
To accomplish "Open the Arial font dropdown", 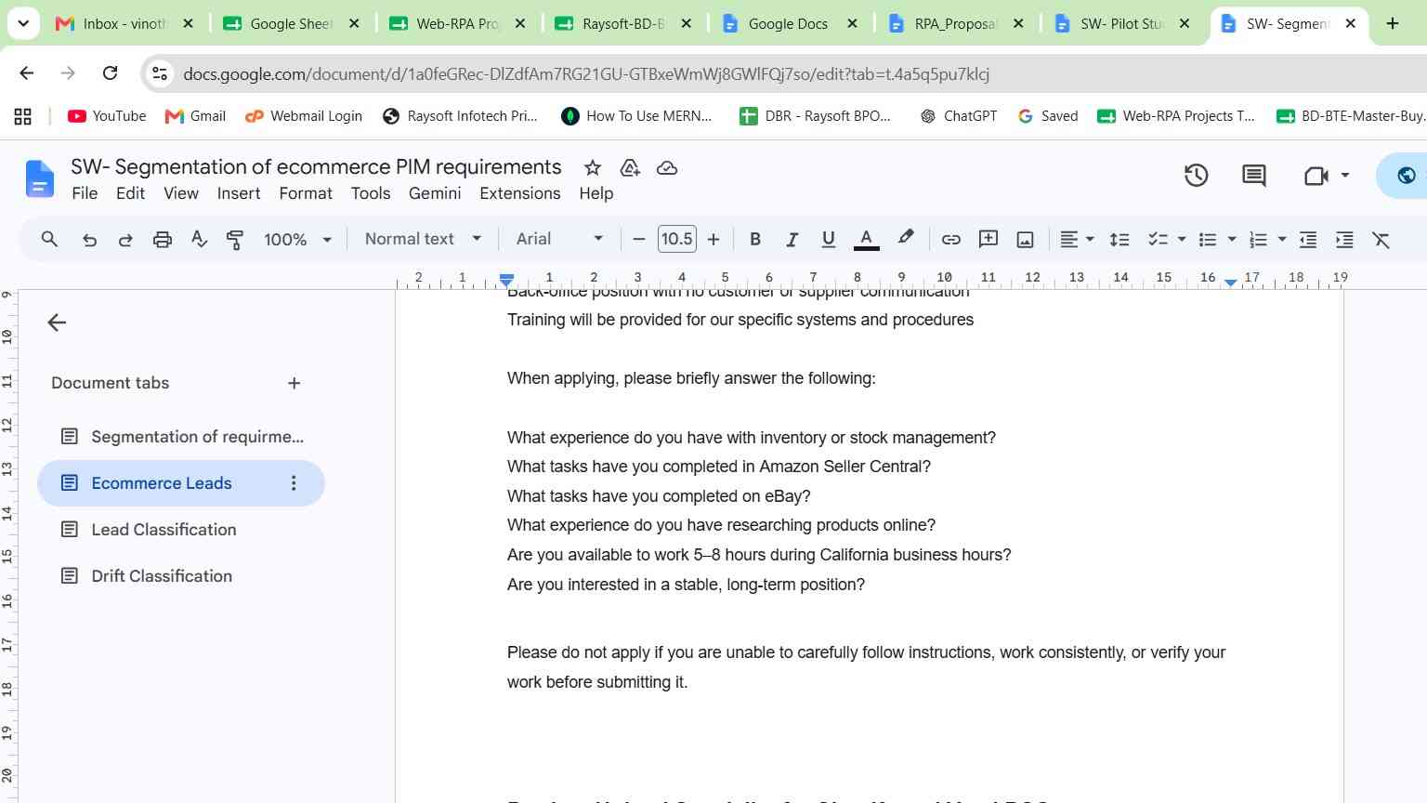I will pyautogui.click(x=559, y=239).
